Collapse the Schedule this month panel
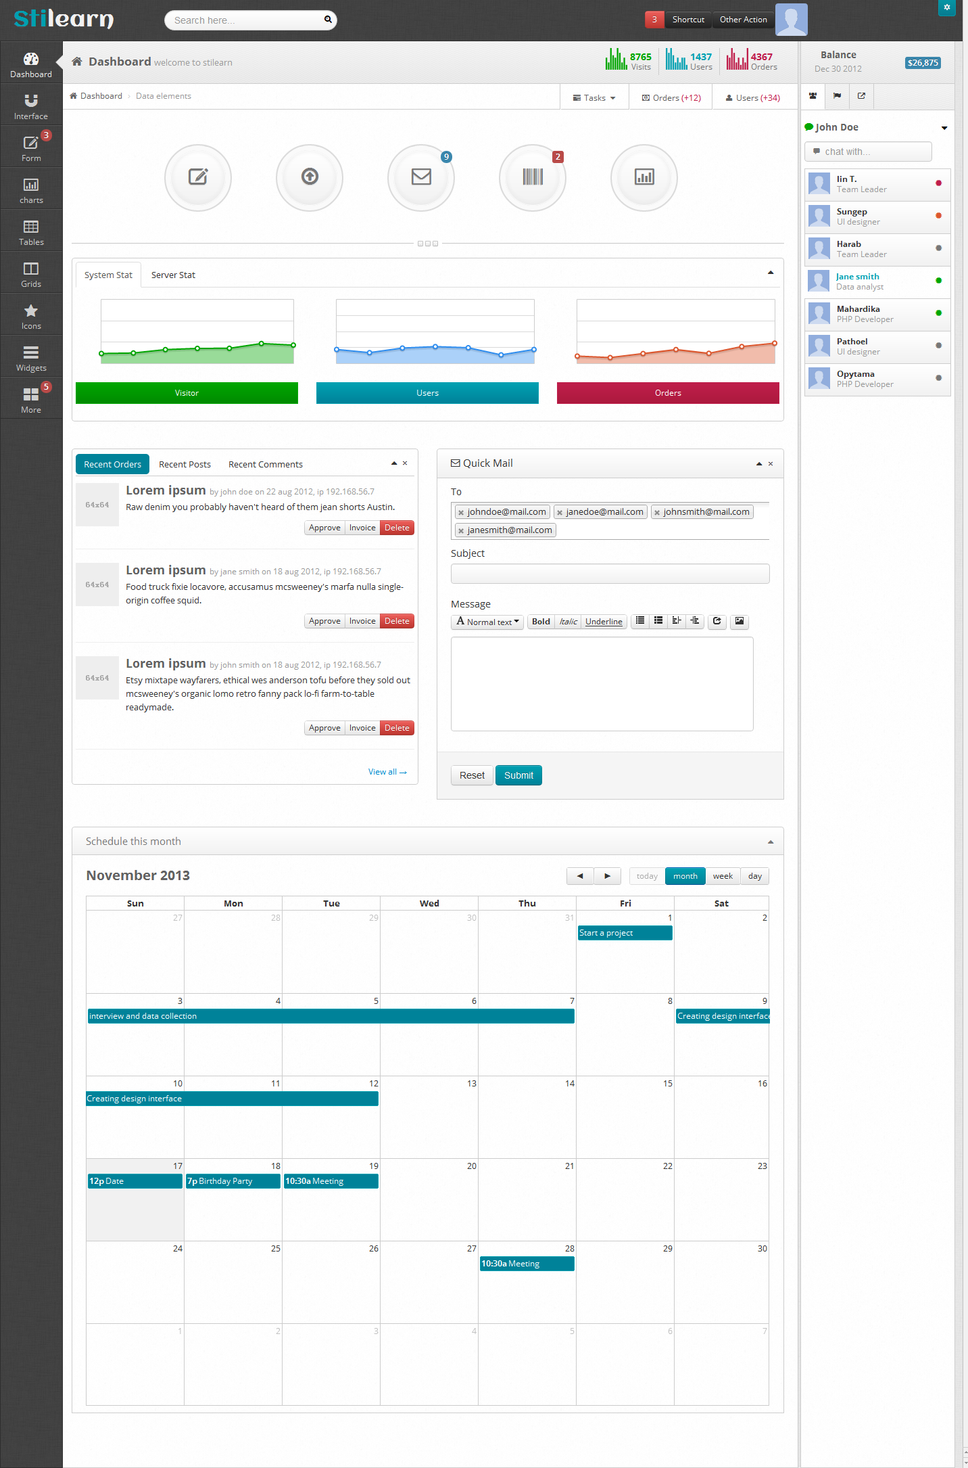The image size is (968, 1468). pos(771,842)
